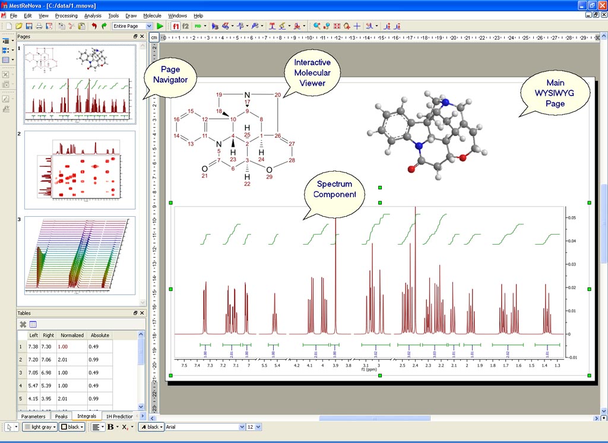Switch to the Parameters tab
This screenshot has width=608, height=443.
[x=33, y=416]
